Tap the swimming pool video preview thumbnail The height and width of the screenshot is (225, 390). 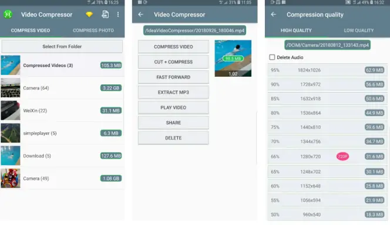[233, 58]
